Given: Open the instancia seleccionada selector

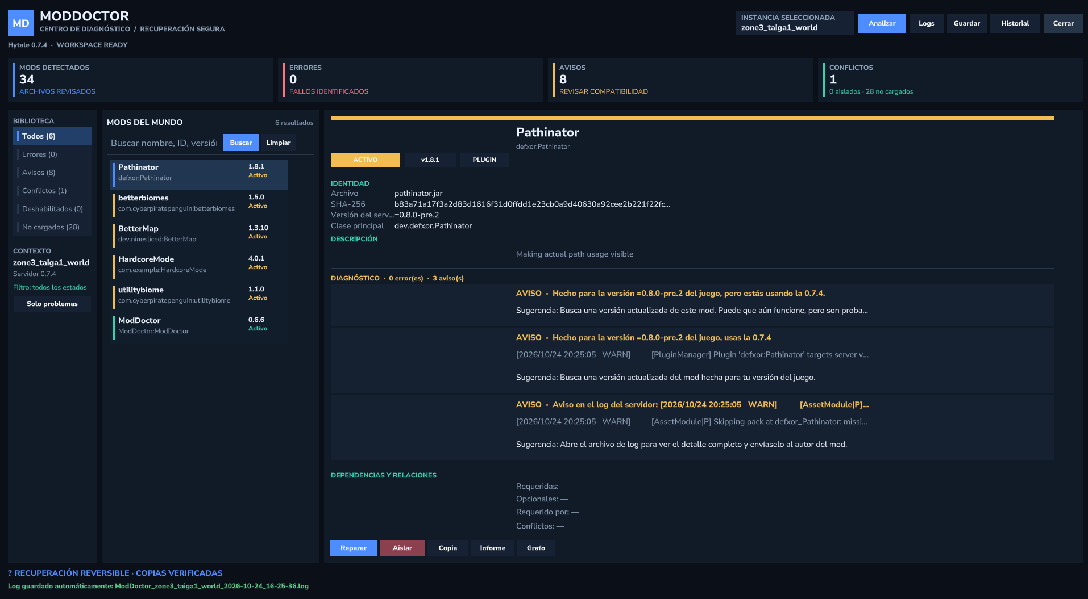Looking at the screenshot, I should 794,23.
